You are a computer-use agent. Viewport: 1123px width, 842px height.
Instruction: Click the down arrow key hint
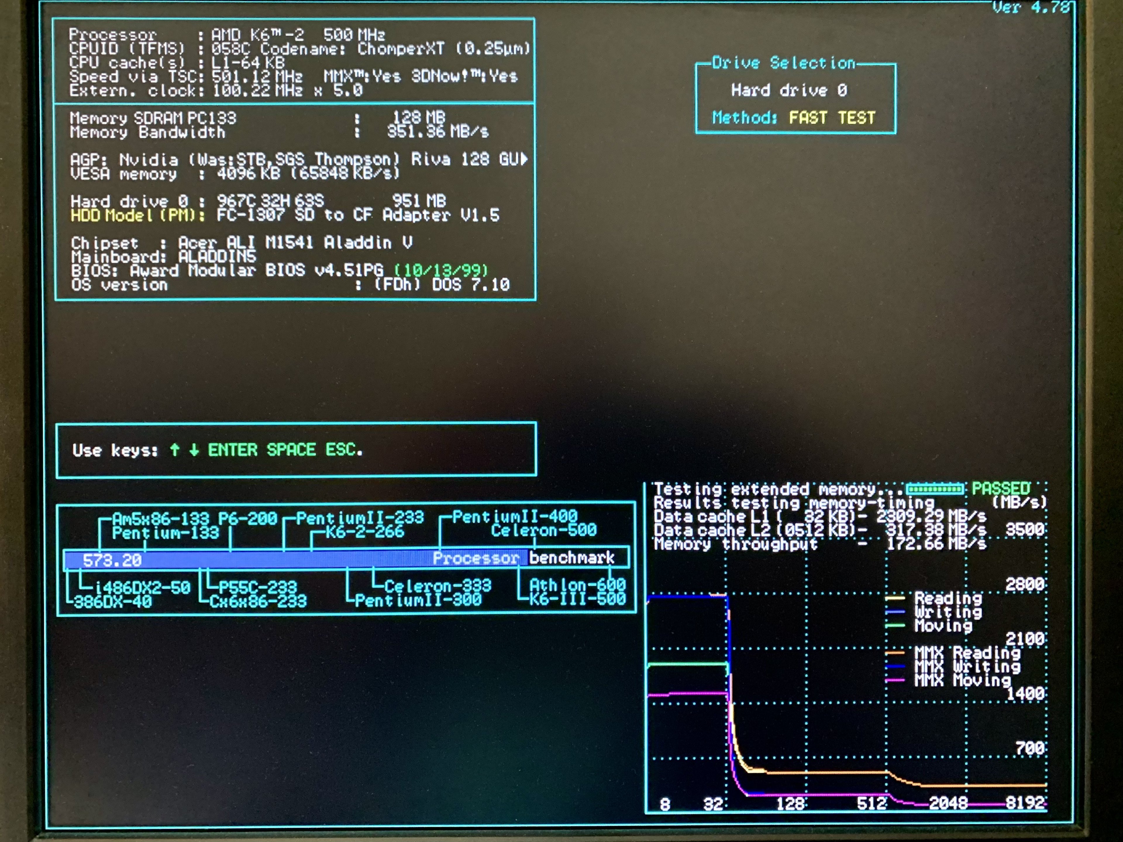tap(194, 450)
